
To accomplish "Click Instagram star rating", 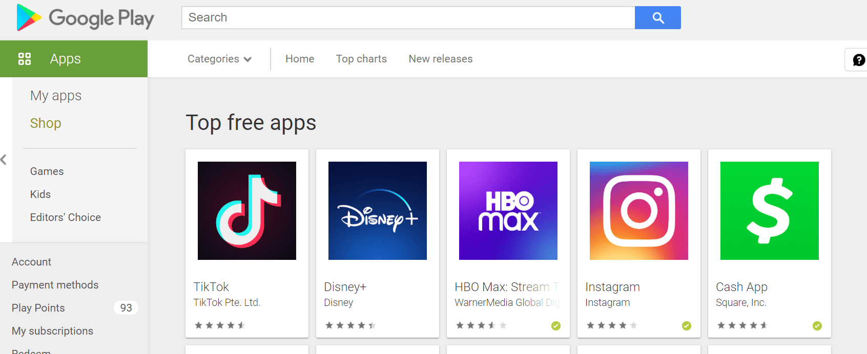I will click(612, 325).
